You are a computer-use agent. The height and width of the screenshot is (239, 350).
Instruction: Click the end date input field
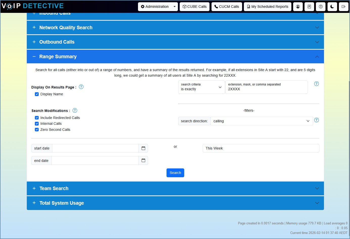(x=95, y=160)
